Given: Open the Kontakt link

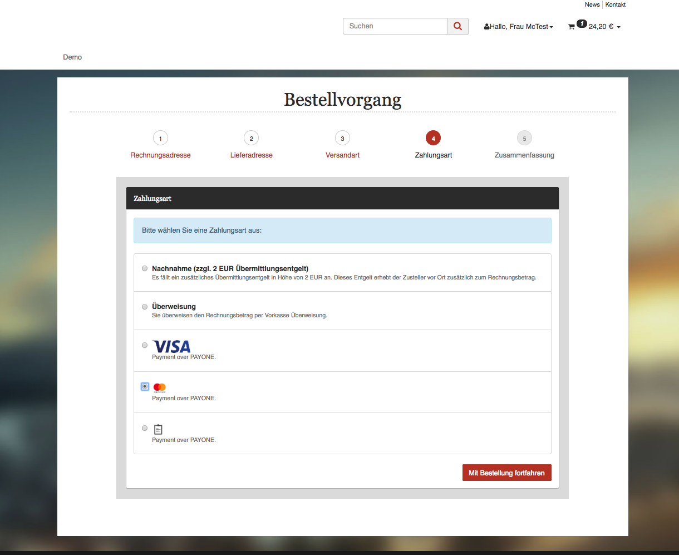Looking at the screenshot, I should (616, 4).
